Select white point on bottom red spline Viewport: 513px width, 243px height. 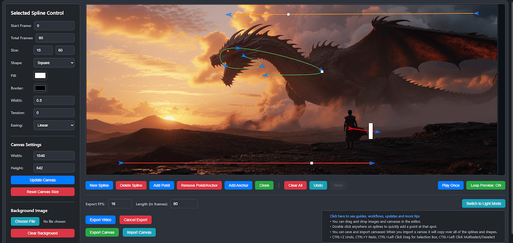pos(312,163)
